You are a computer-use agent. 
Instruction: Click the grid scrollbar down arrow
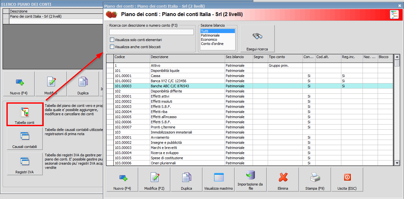click(397, 163)
